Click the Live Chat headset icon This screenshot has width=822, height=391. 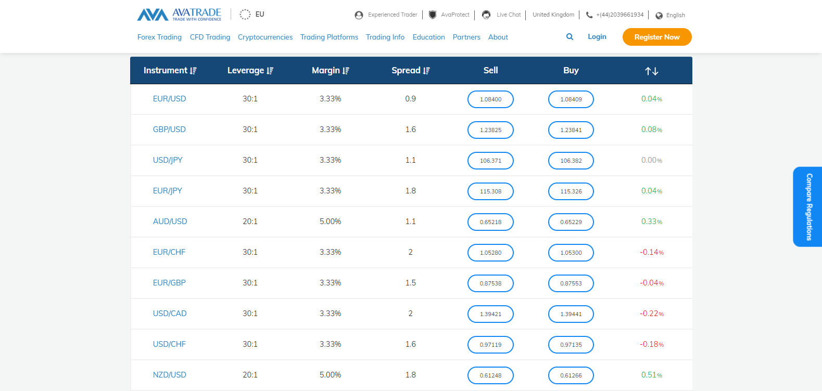tap(486, 15)
